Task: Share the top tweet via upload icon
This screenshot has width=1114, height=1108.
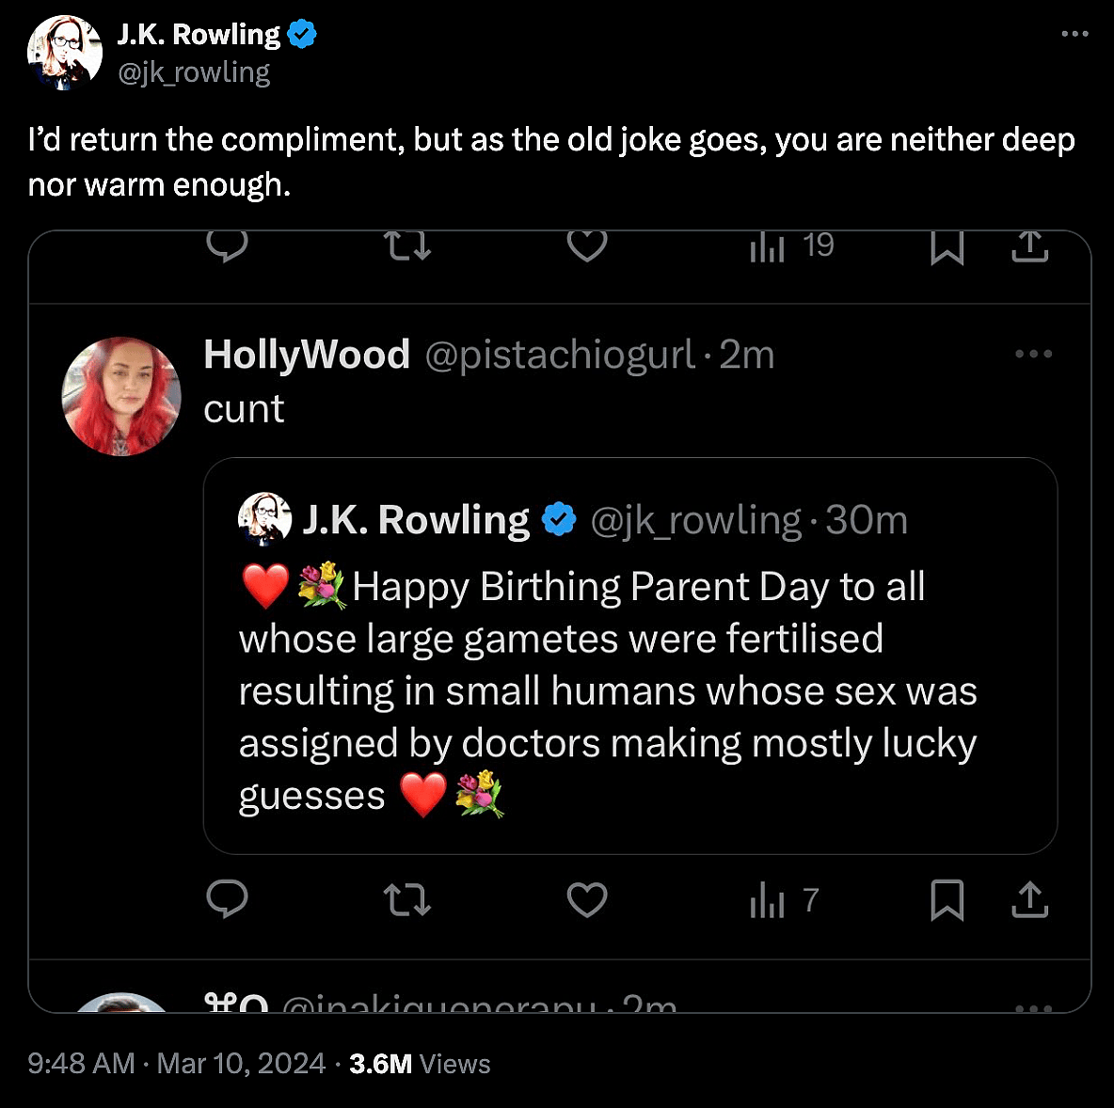Action: (x=1030, y=246)
